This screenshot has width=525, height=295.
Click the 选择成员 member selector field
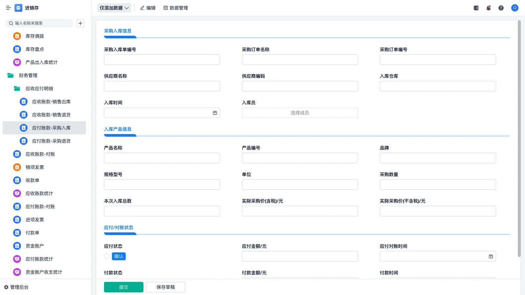(300, 112)
